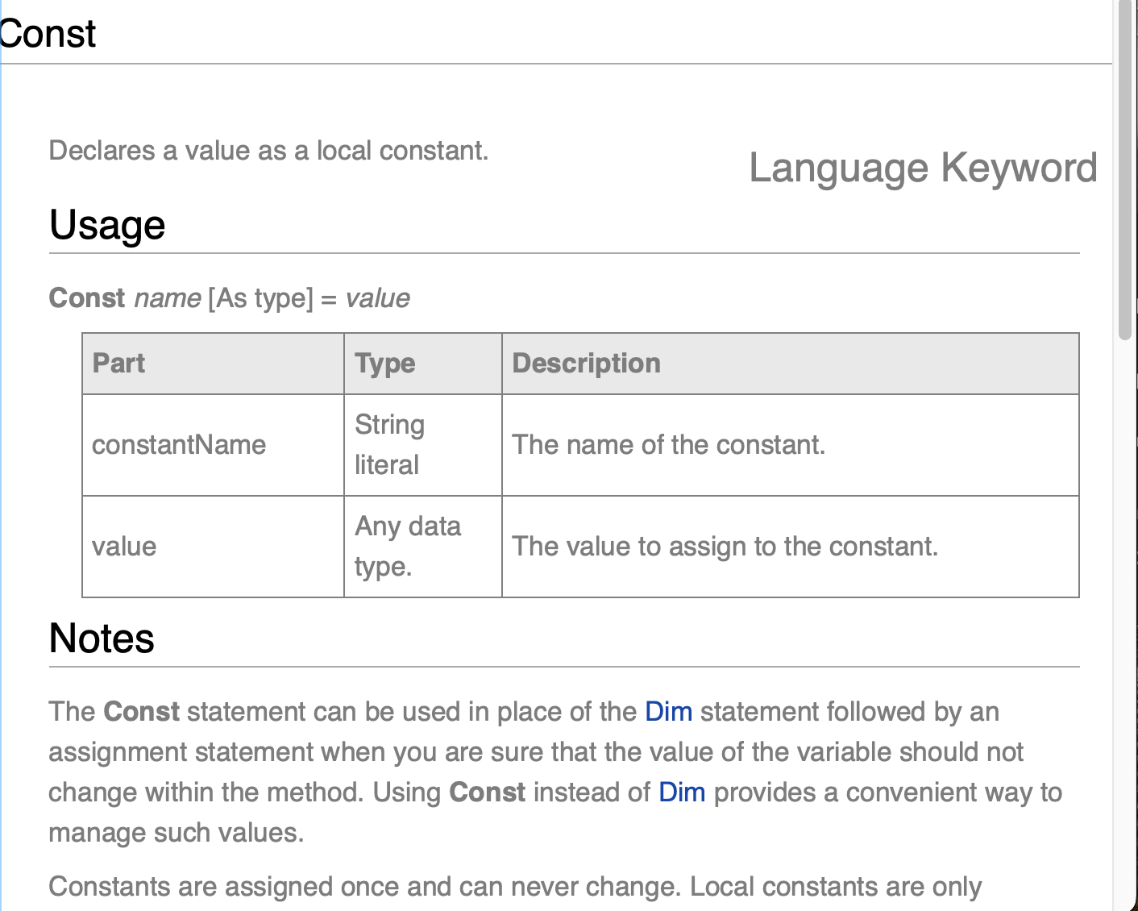Click "The value to assign to the constant."
This screenshot has width=1138, height=911.
[725, 547]
